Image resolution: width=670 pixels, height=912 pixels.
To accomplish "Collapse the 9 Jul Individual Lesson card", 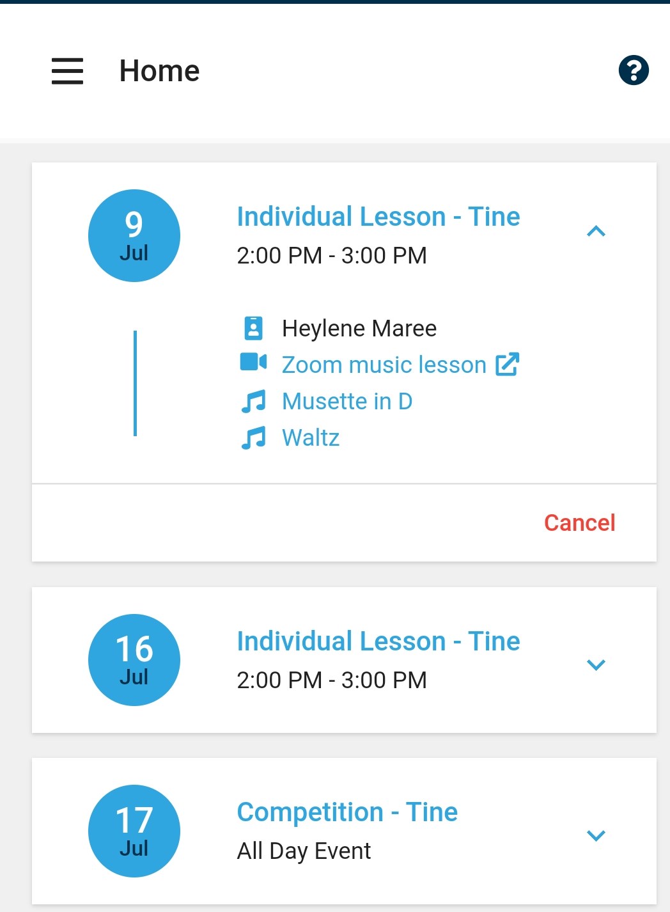I will 596,231.
